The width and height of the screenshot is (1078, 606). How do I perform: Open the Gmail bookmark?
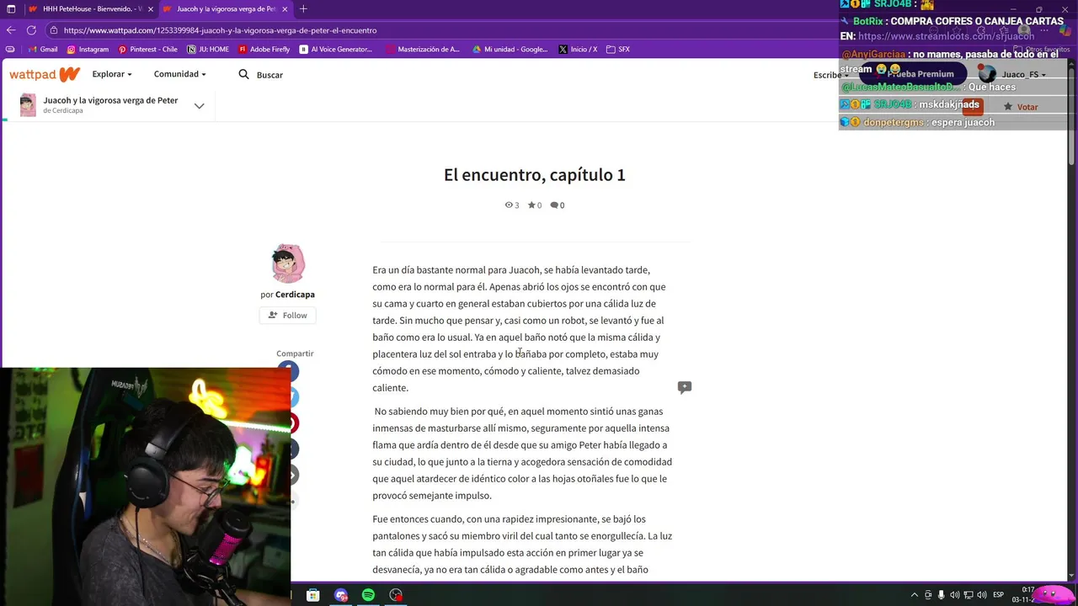click(x=43, y=50)
